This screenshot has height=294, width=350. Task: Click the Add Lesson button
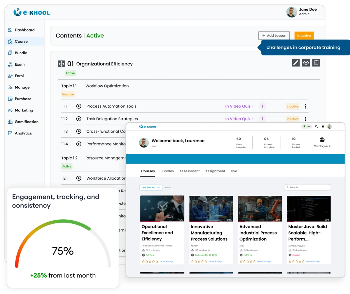[x=274, y=36]
